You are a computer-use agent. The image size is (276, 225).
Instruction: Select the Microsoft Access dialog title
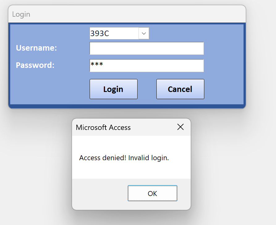[103, 127]
